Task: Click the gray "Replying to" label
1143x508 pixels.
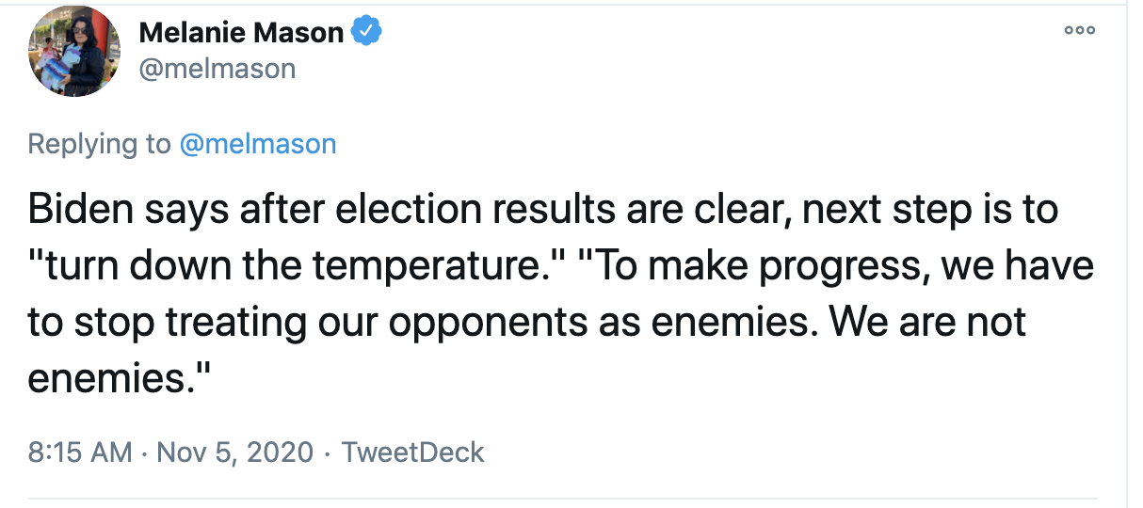Action: click(x=99, y=144)
